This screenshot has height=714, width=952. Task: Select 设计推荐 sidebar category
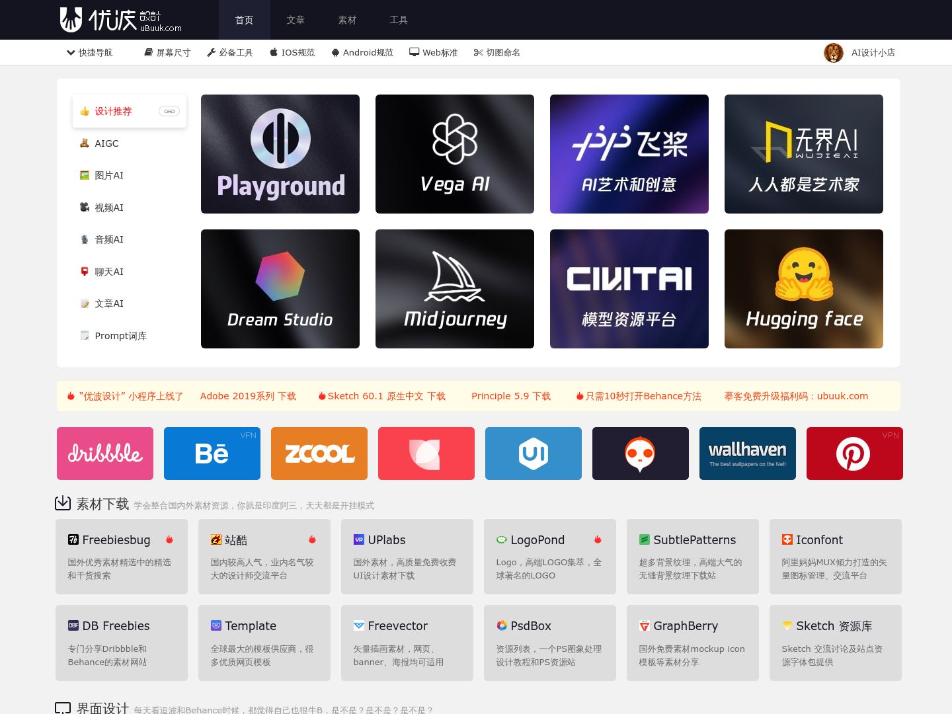130,111
